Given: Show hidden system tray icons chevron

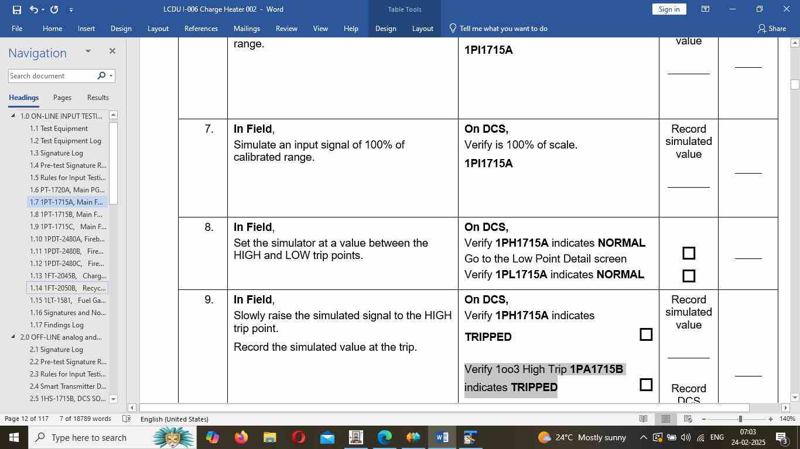Looking at the screenshot, I should pyautogui.click(x=643, y=437).
